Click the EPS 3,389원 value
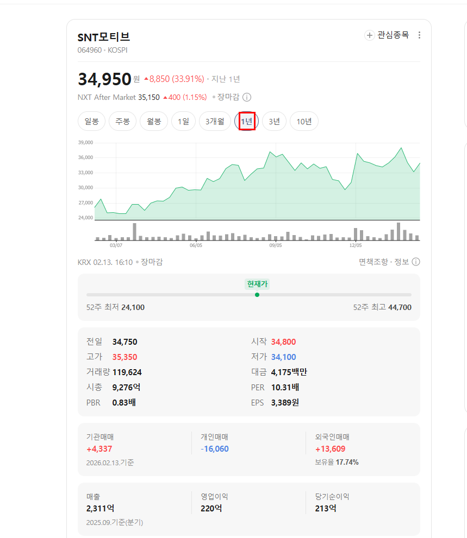The width and height of the screenshot is (467, 538). click(285, 402)
